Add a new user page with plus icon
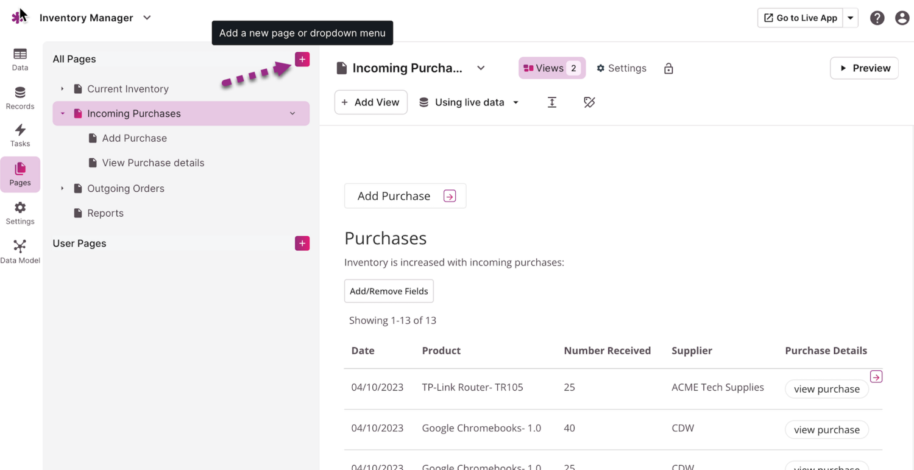Screen dimensions: 914x470 302,244
